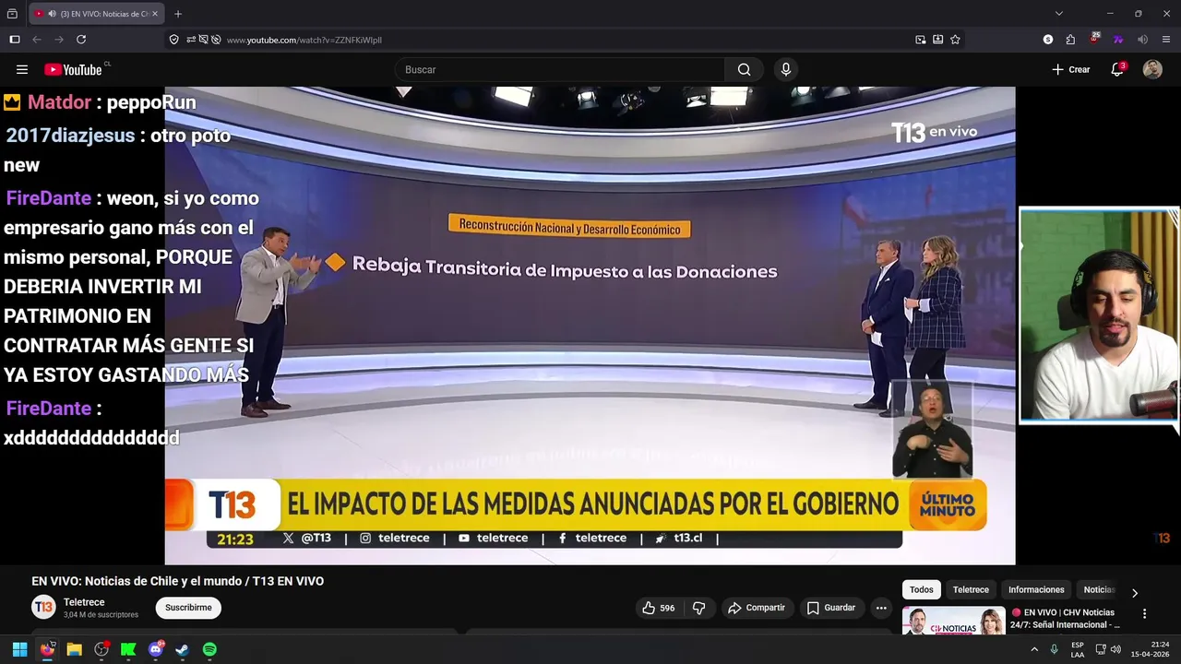
Task: Click the Firefox taskbar icon
Action: pos(47,649)
